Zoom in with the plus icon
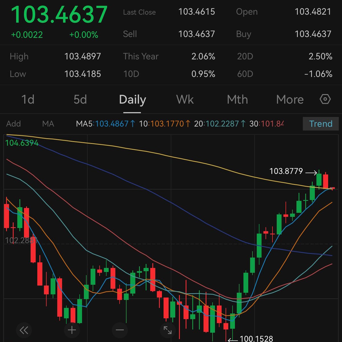This screenshot has width=342, height=342. pyautogui.click(x=72, y=330)
